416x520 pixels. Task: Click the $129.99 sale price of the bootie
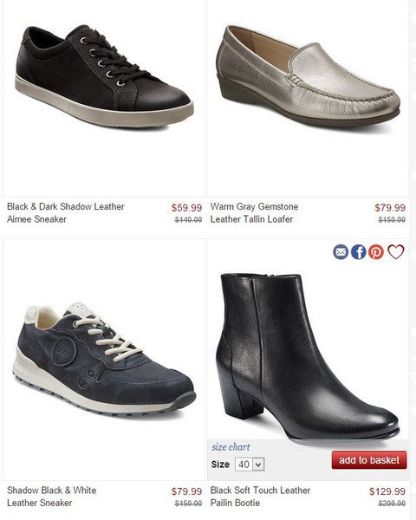point(387,491)
